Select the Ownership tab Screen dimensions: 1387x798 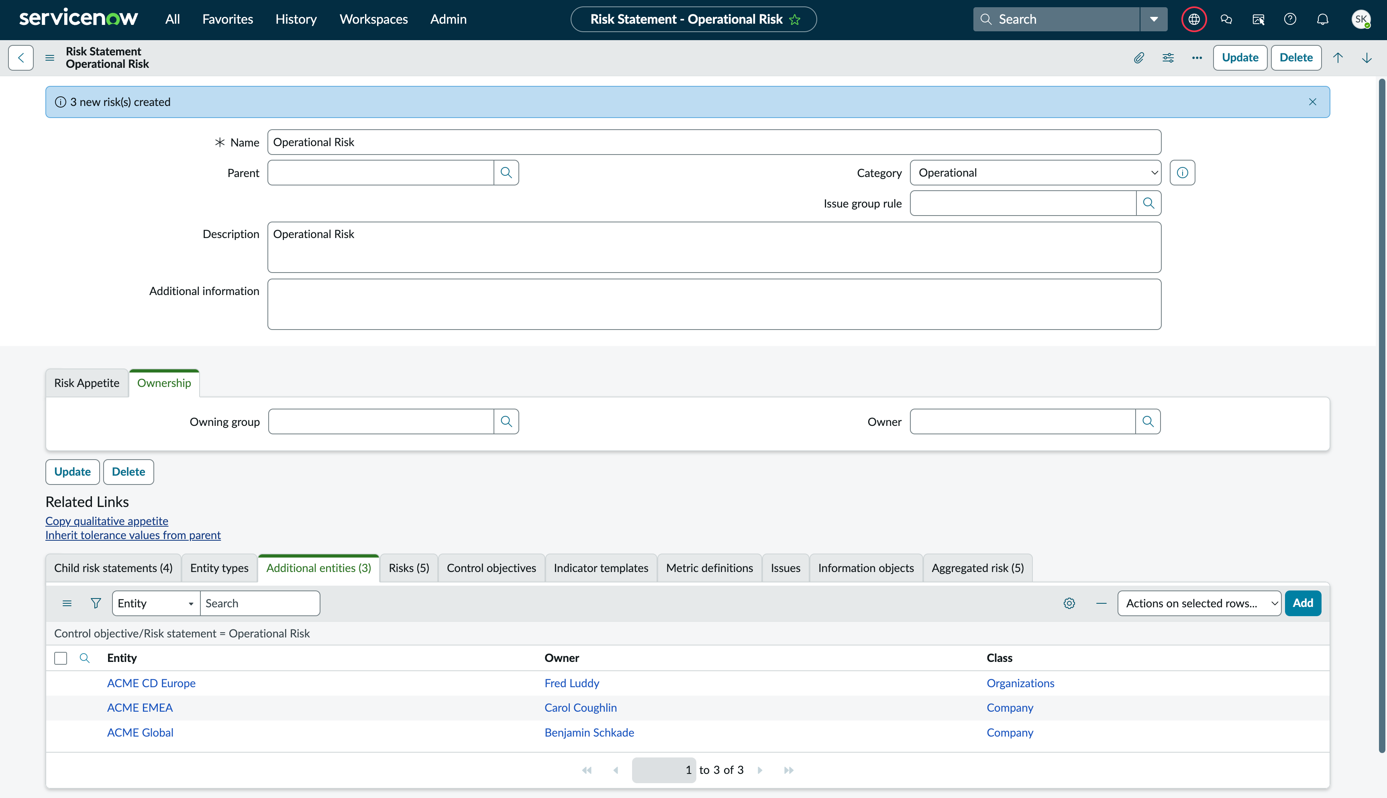(x=164, y=383)
